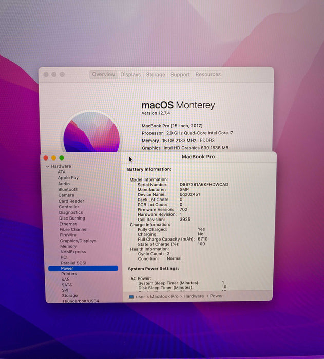Click the Processor 2.9 GHz line
324x359 pixels.
187,133
